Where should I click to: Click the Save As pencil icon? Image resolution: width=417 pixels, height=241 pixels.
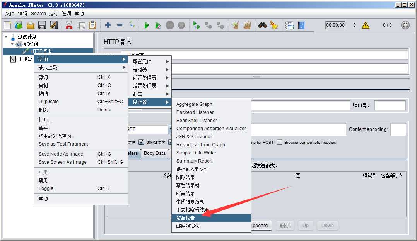[x=54, y=25]
